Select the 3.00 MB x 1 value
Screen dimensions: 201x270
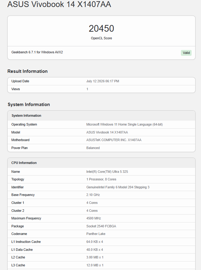pyautogui.click(x=95, y=257)
